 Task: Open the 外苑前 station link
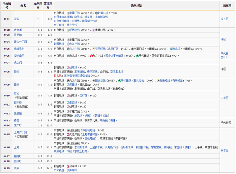coord(18,35)
